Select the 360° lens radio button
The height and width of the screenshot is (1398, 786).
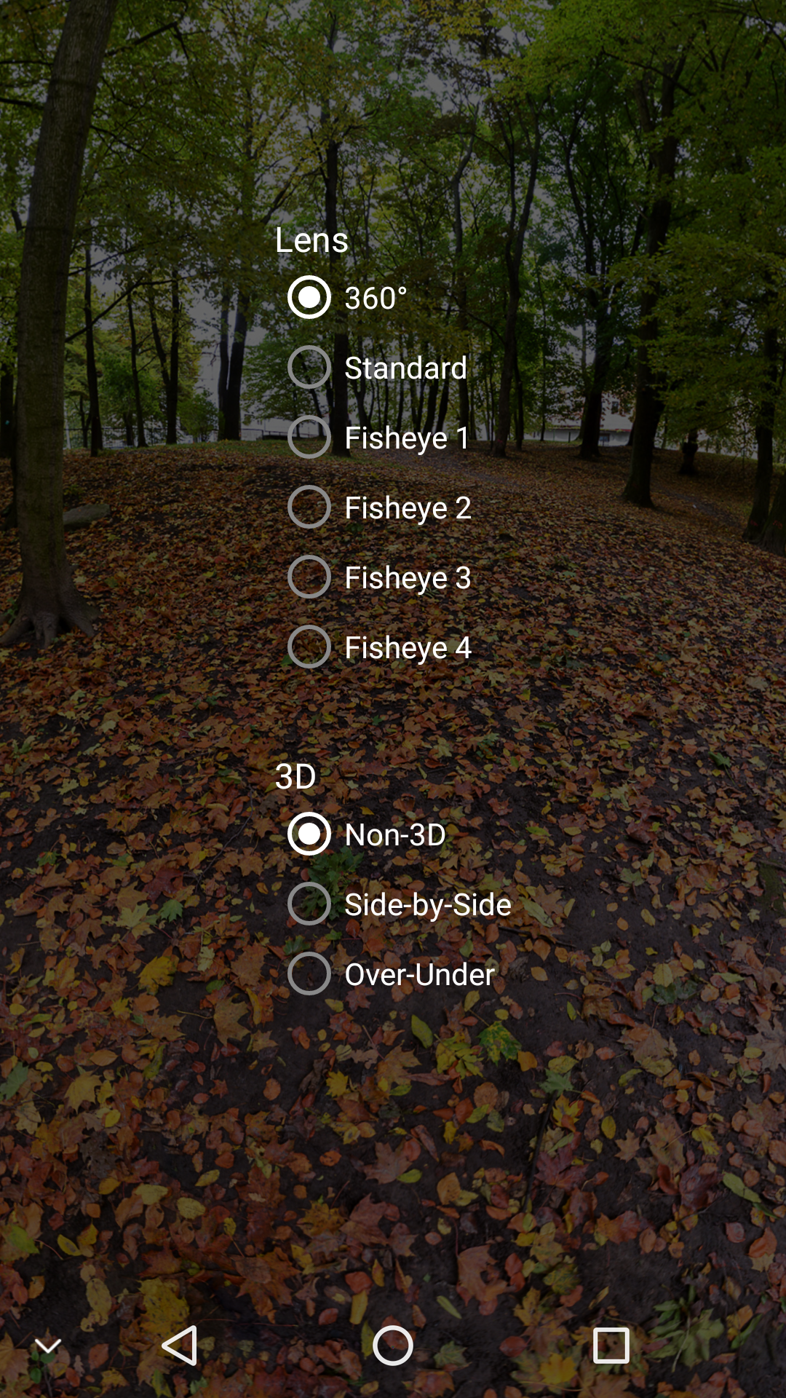point(309,298)
